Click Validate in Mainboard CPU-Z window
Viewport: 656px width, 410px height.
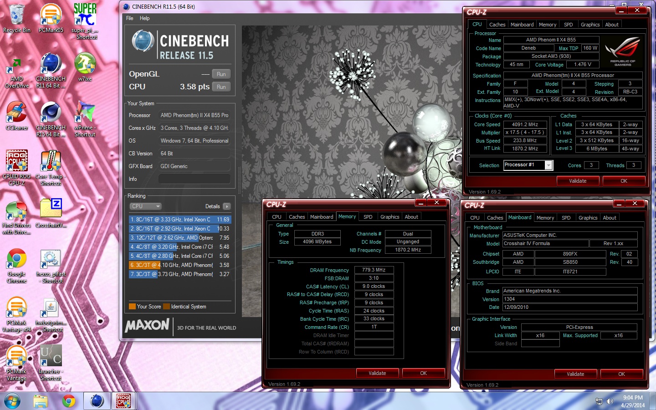[x=575, y=374]
